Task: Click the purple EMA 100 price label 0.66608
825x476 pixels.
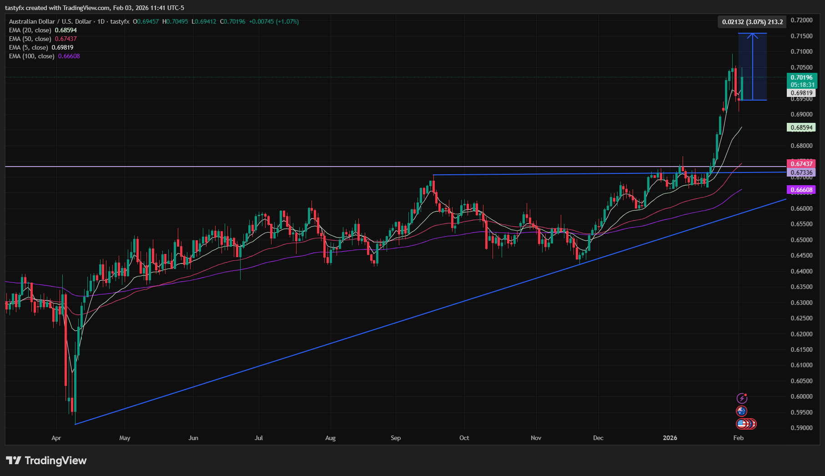Action: [800, 190]
